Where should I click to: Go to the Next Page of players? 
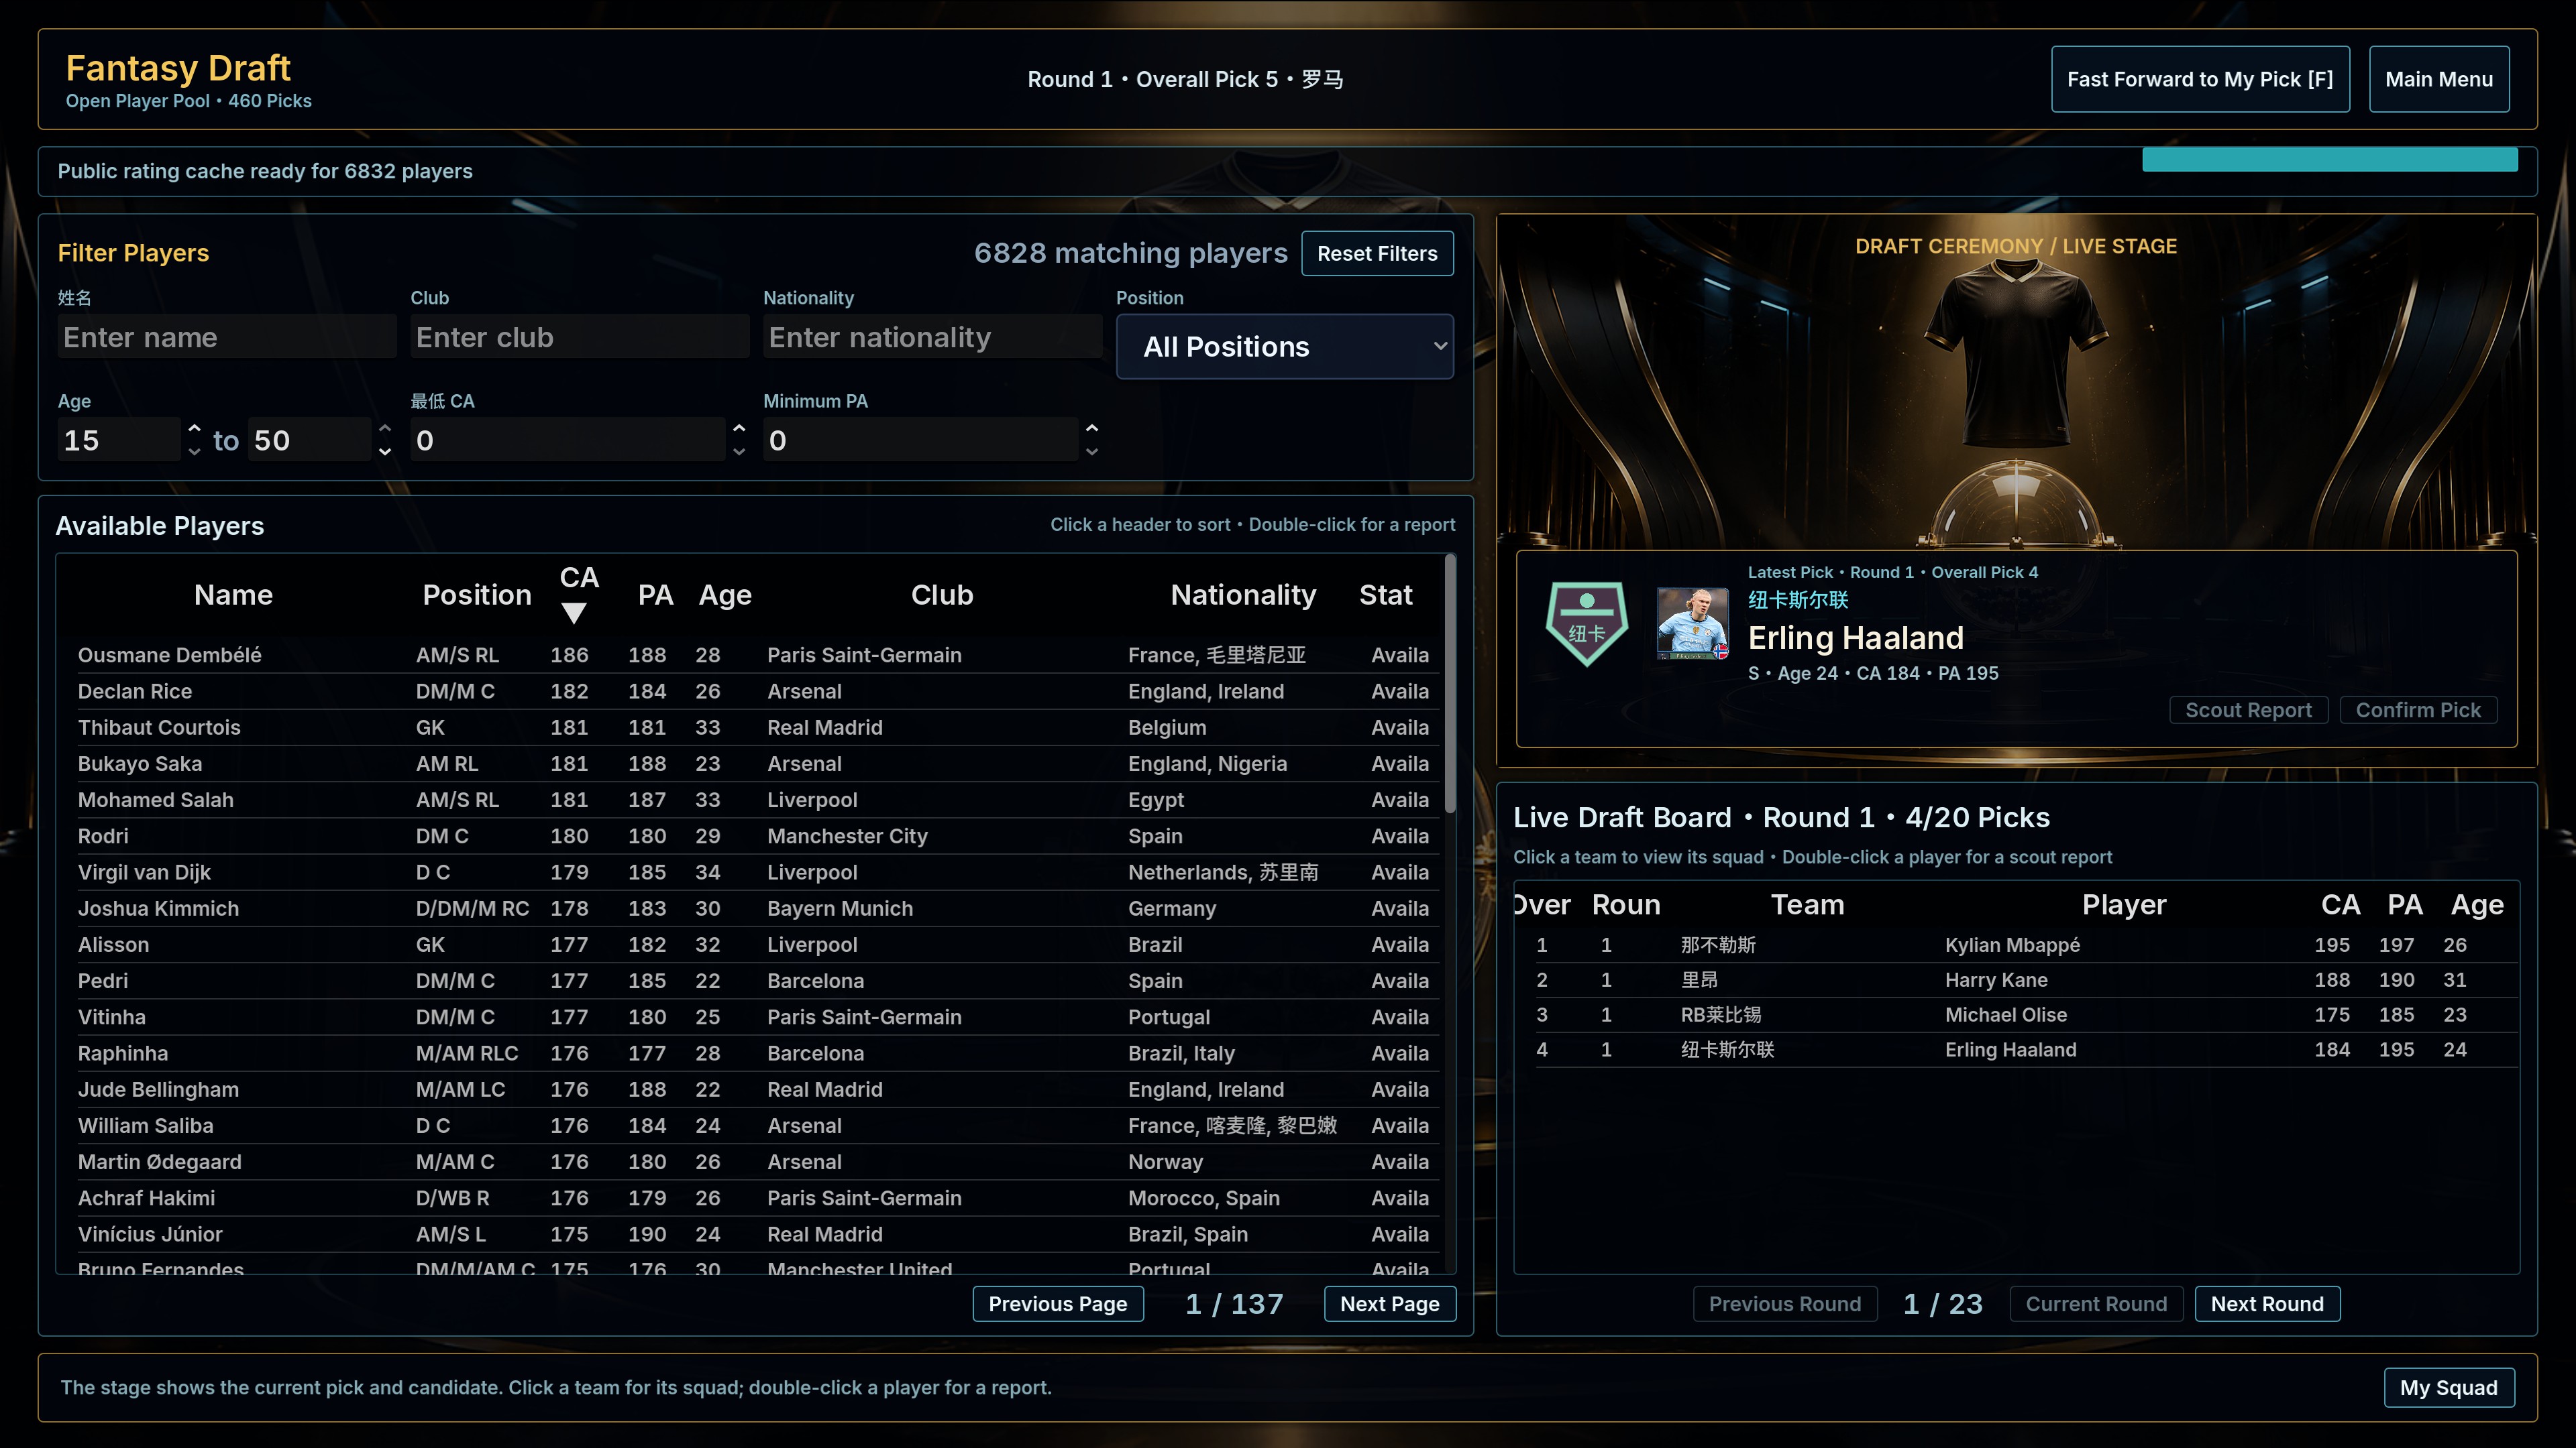click(1390, 1304)
